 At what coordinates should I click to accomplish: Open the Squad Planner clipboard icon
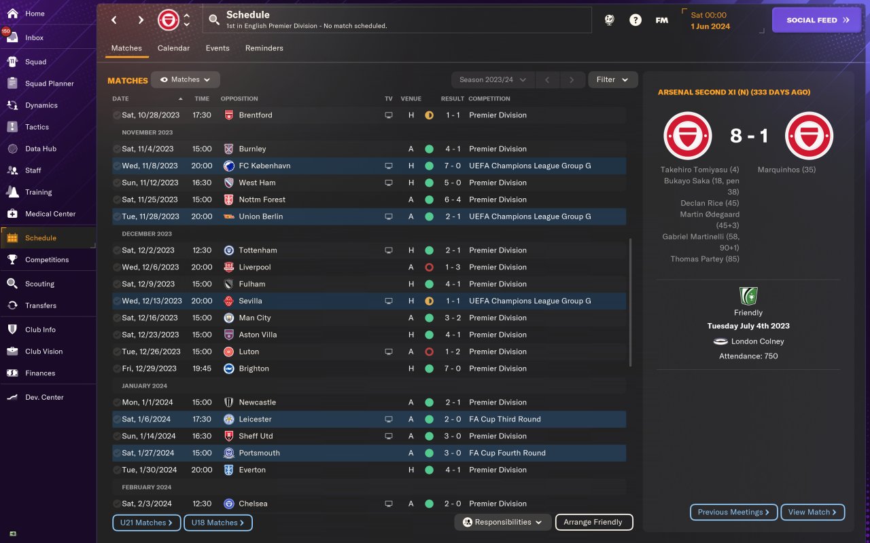point(12,83)
